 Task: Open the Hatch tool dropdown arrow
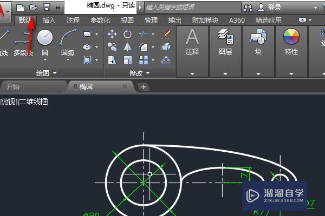[96, 60]
